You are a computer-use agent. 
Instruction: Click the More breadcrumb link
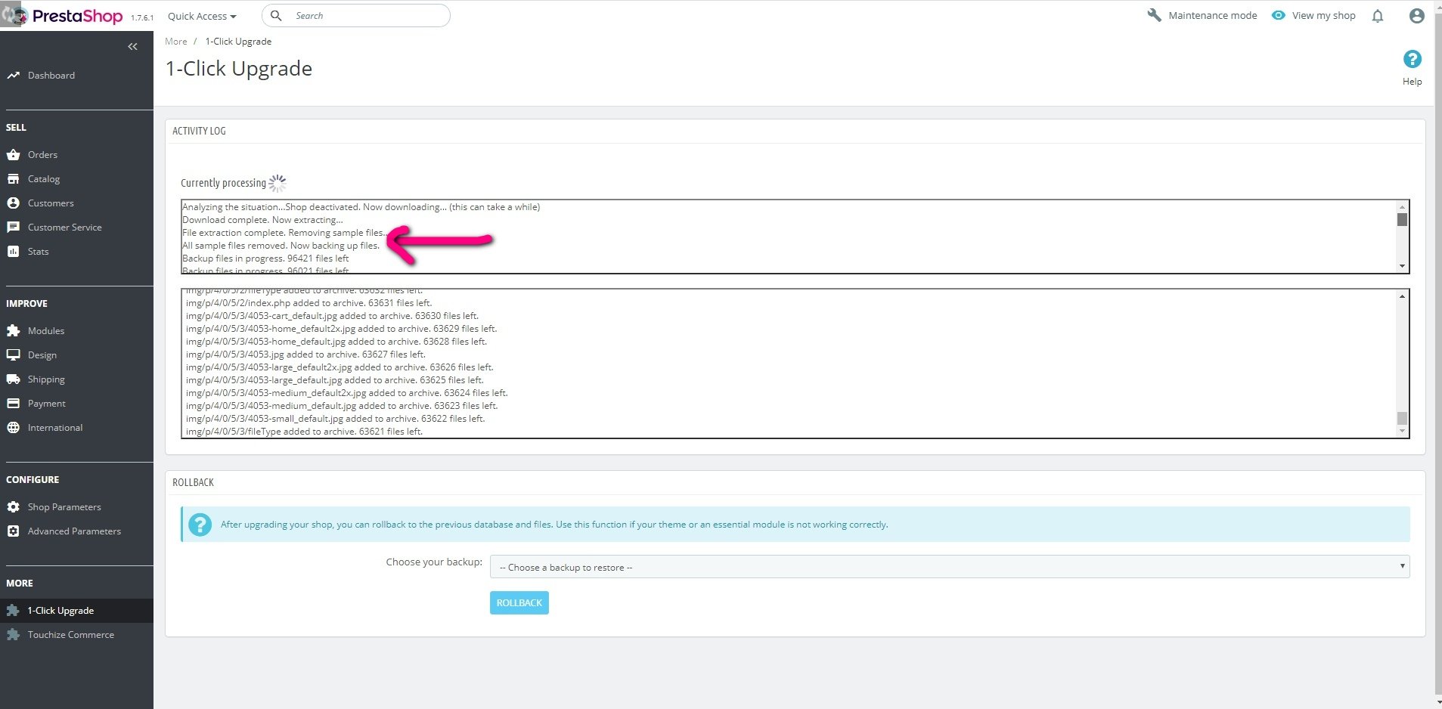pos(176,42)
